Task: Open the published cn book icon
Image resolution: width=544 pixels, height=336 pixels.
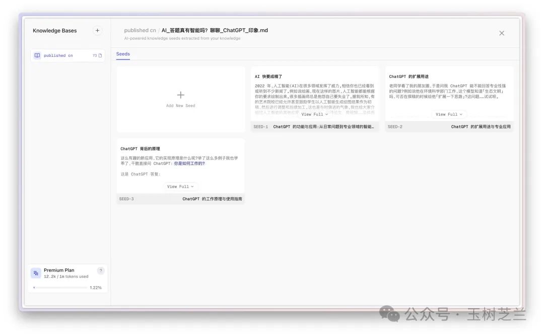Action: [x=37, y=55]
